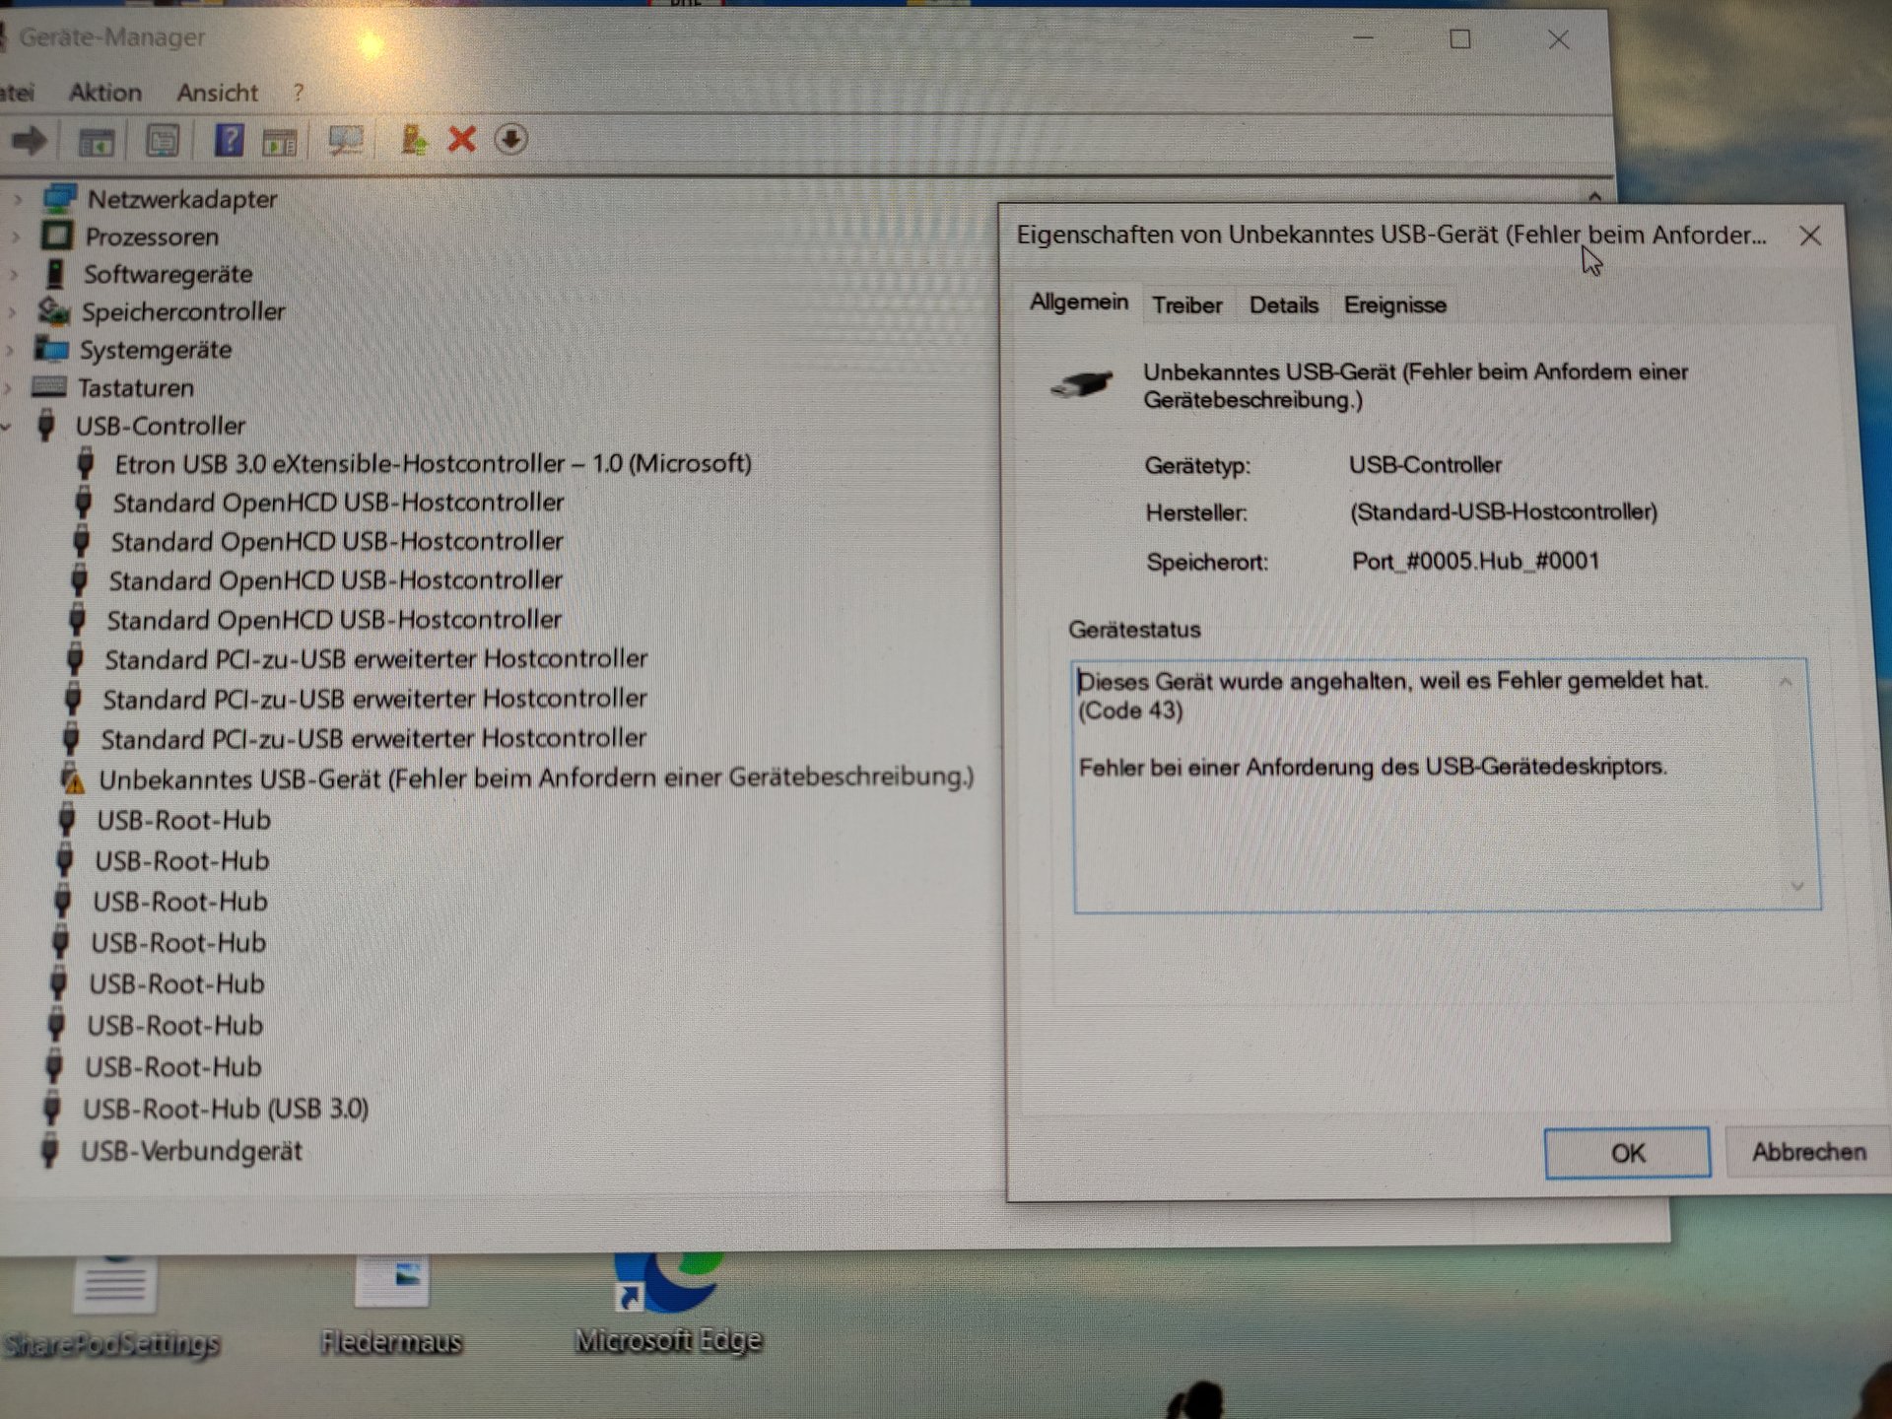1892x1419 pixels.
Task: Click the blue Help question mark icon
Action: tap(229, 140)
